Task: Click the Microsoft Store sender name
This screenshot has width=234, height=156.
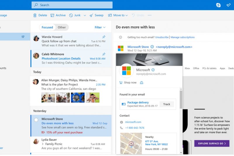Action: [x=138, y=47]
